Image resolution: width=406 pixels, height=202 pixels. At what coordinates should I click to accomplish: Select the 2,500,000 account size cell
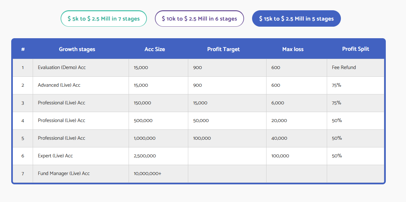[x=145, y=156]
